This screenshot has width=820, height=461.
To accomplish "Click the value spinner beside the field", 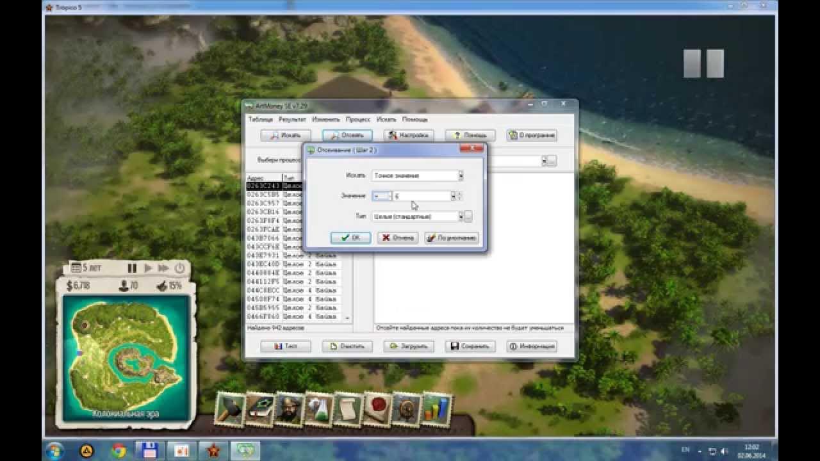I will coord(459,196).
